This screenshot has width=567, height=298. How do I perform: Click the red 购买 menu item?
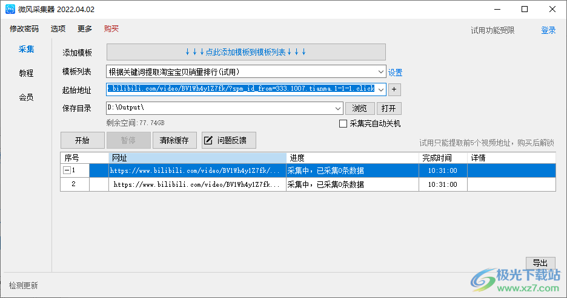pyautogui.click(x=111, y=29)
